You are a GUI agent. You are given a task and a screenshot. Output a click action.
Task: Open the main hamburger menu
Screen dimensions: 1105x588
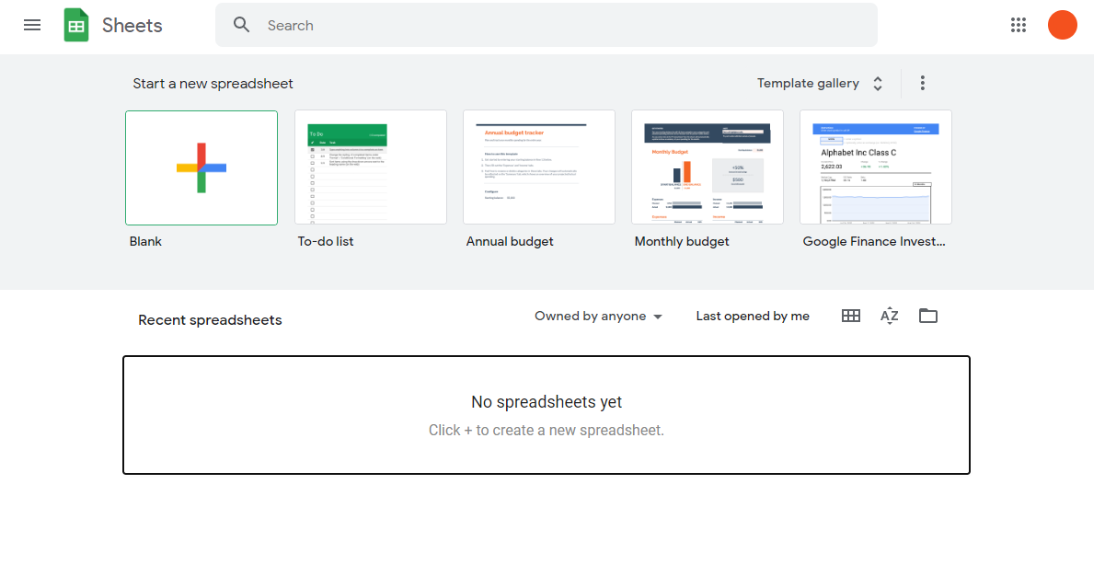pos(32,25)
